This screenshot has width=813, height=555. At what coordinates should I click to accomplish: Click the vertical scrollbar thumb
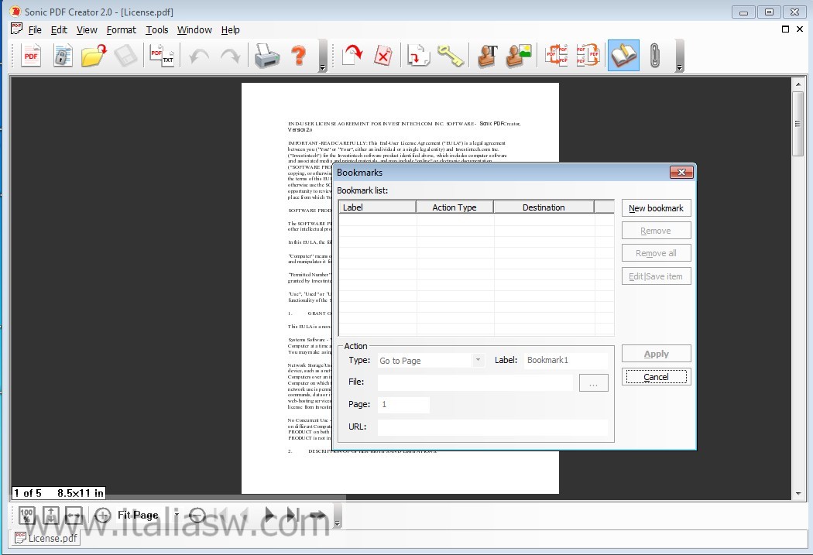point(798,123)
